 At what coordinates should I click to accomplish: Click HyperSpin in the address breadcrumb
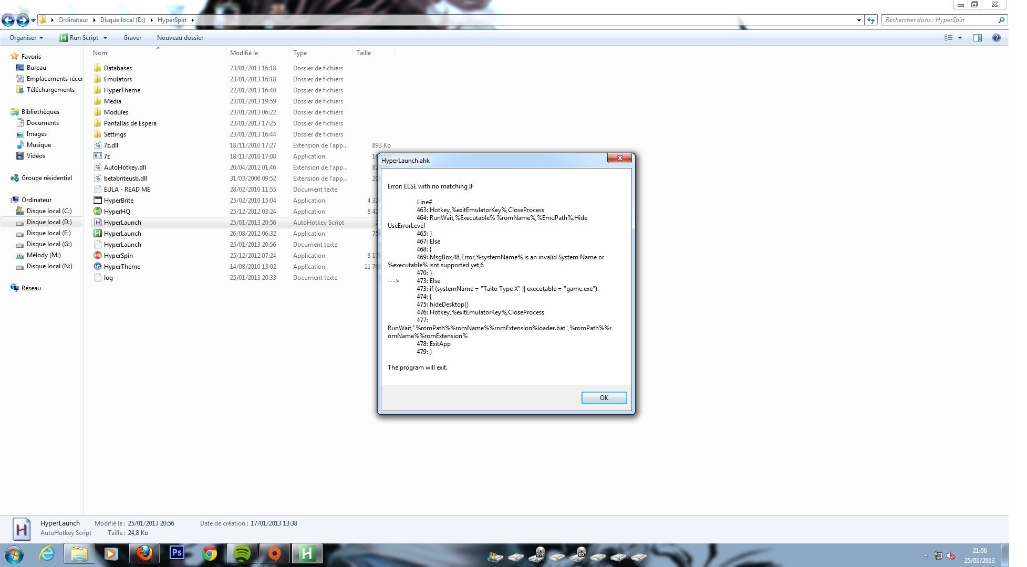(172, 20)
